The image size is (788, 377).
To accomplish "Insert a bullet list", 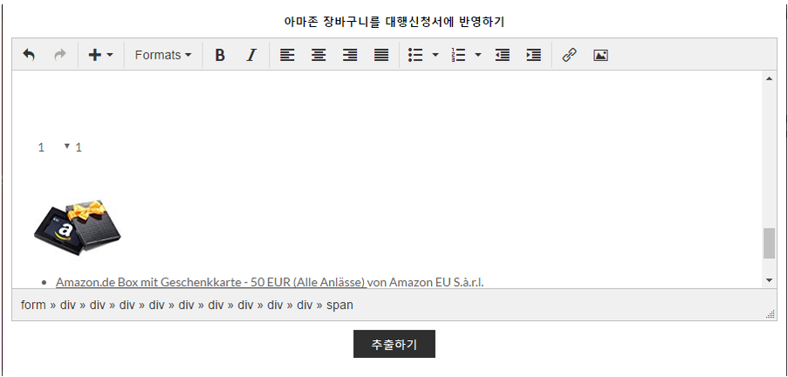I will tap(416, 55).
